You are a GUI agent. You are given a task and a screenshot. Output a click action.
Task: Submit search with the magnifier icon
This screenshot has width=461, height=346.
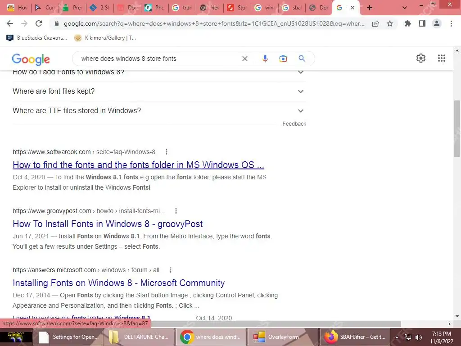(302, 59)
